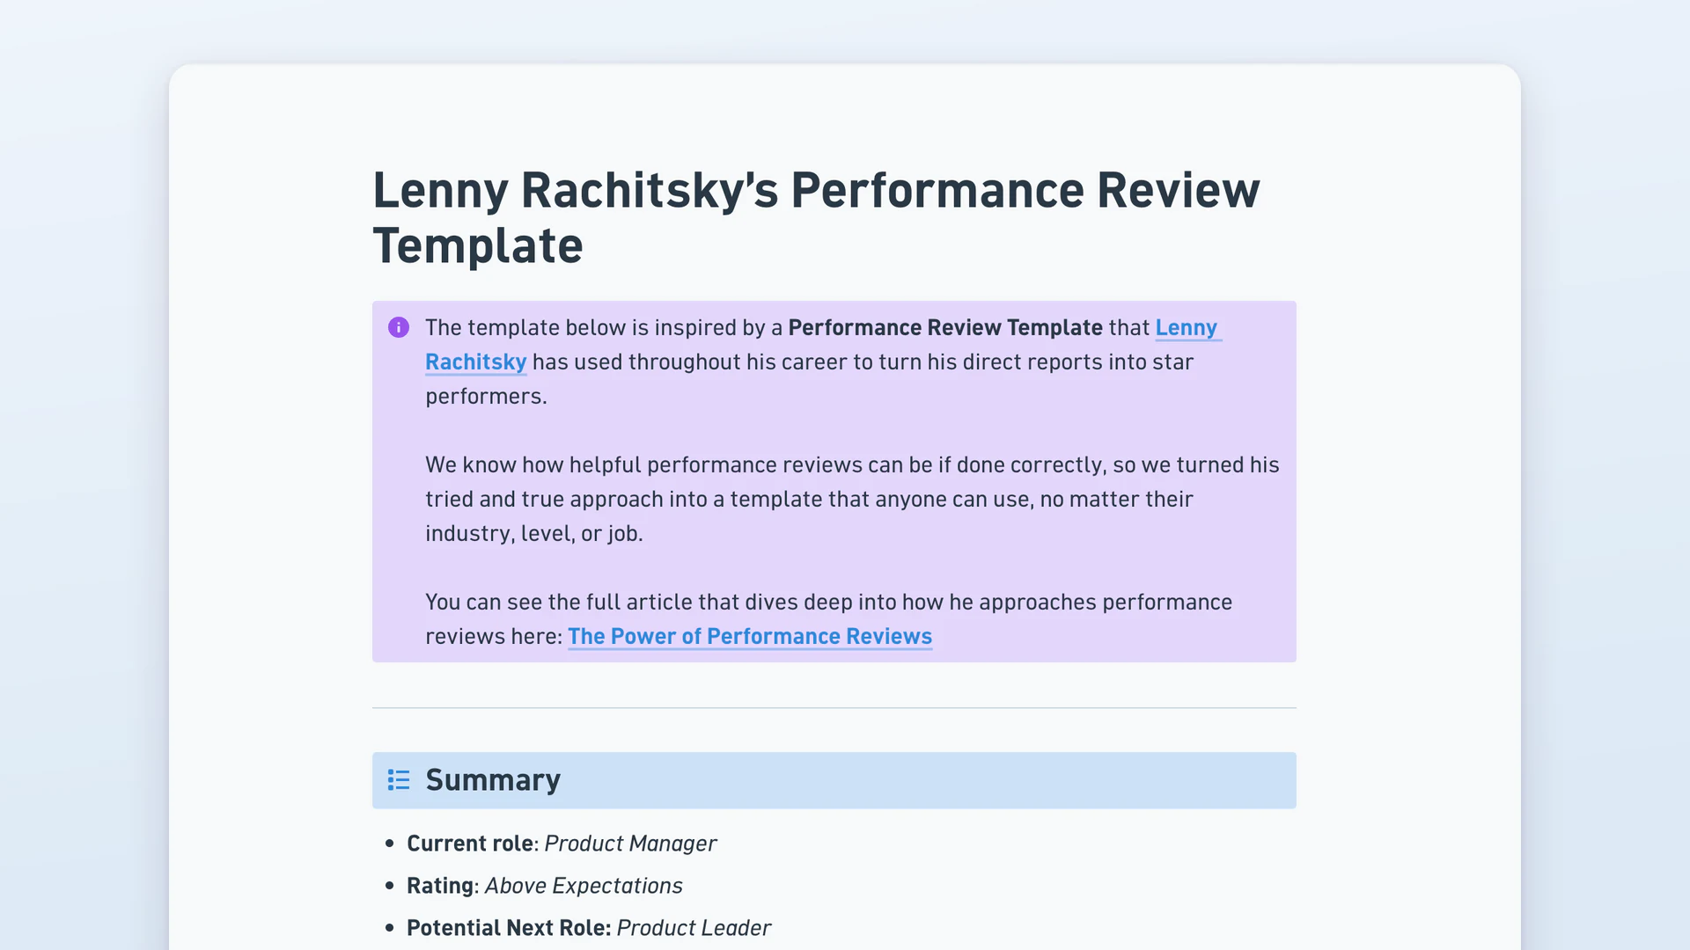Viewport: 1690px width, 950px height.
Task: Click the purple info icon in callout
Action: pos(399,327)
